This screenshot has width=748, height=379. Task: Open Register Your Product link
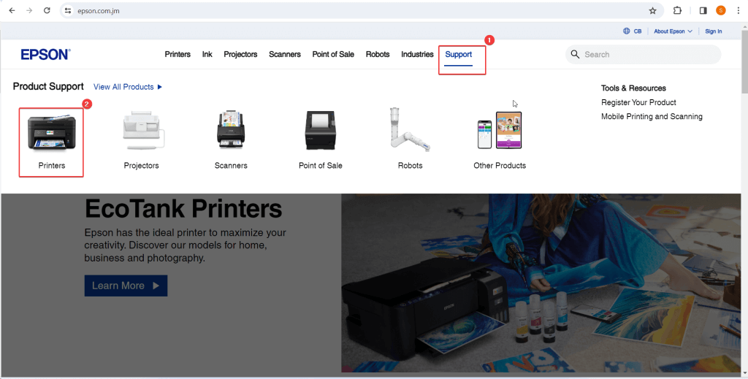click(638, 102)
